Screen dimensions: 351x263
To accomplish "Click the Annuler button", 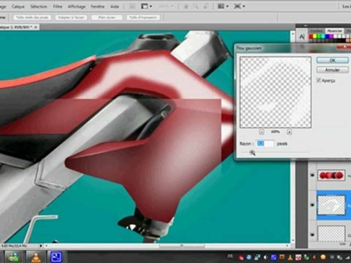I will click(332, 70).
